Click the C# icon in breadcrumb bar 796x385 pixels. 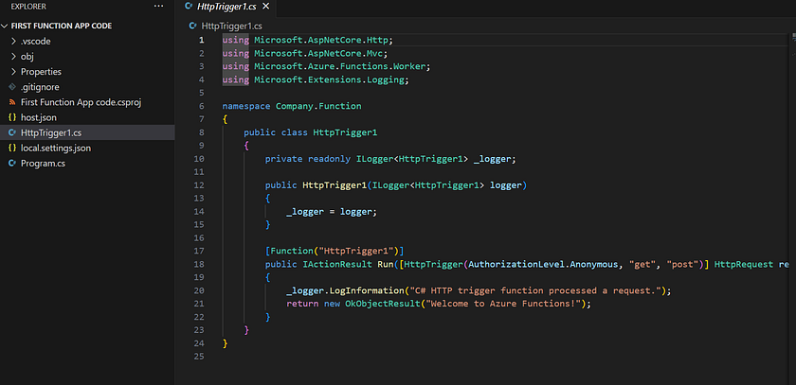click(x=192, y=26)
